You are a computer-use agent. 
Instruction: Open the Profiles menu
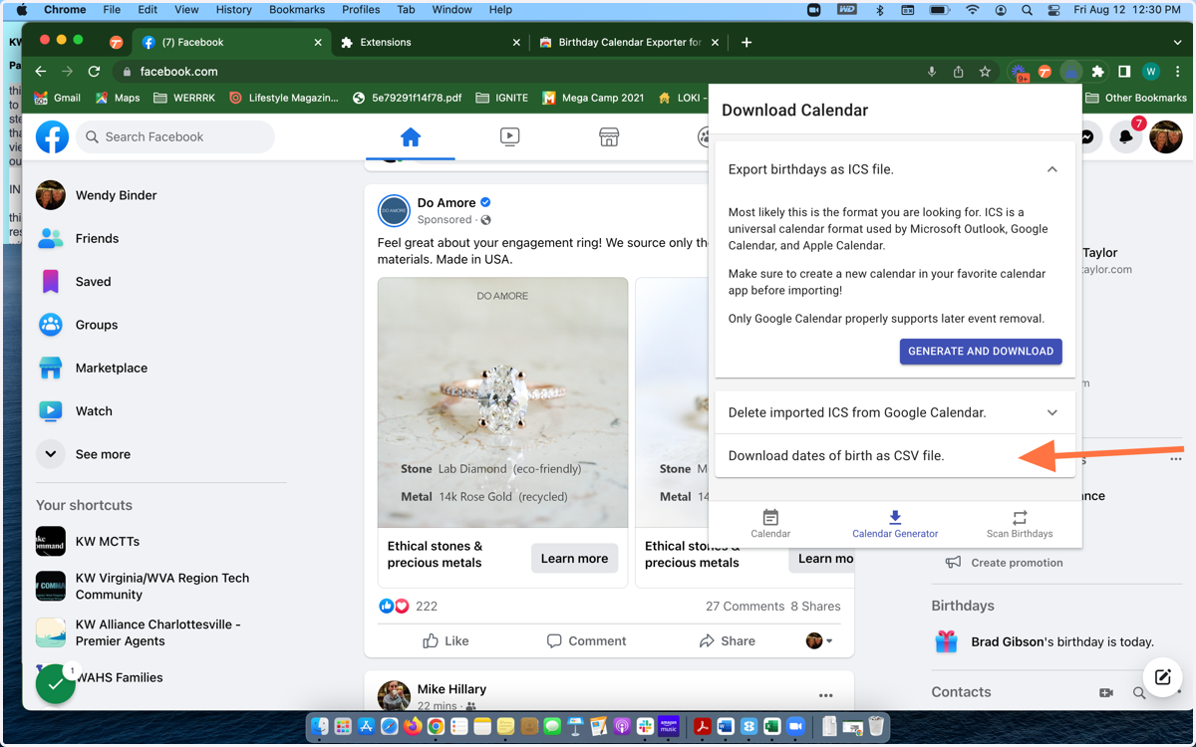pyautogui.click(x=361, y=10)
